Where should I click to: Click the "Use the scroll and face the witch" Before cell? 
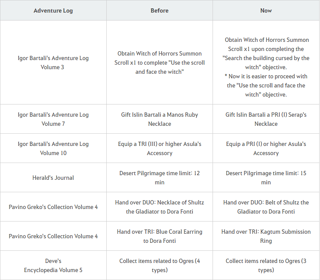[159, 63]
